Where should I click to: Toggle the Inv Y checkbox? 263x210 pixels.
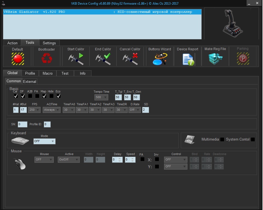pyautogui.click(x=157, y=167)
